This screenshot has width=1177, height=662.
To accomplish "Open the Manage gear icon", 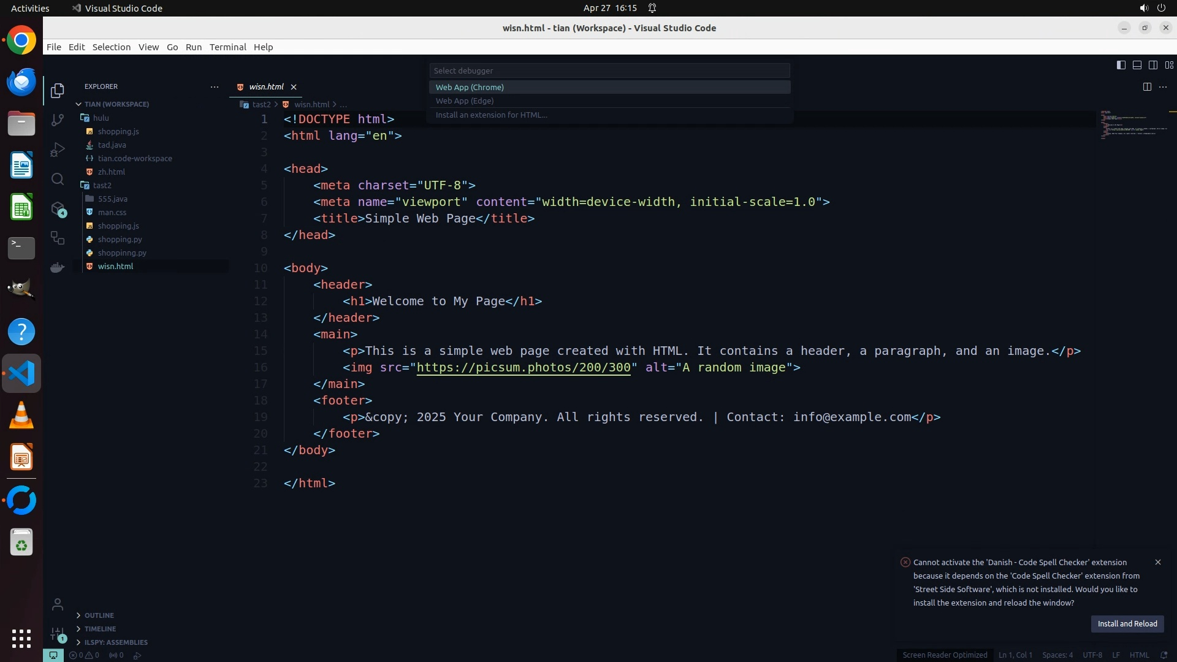I will (x=58, y=634).
